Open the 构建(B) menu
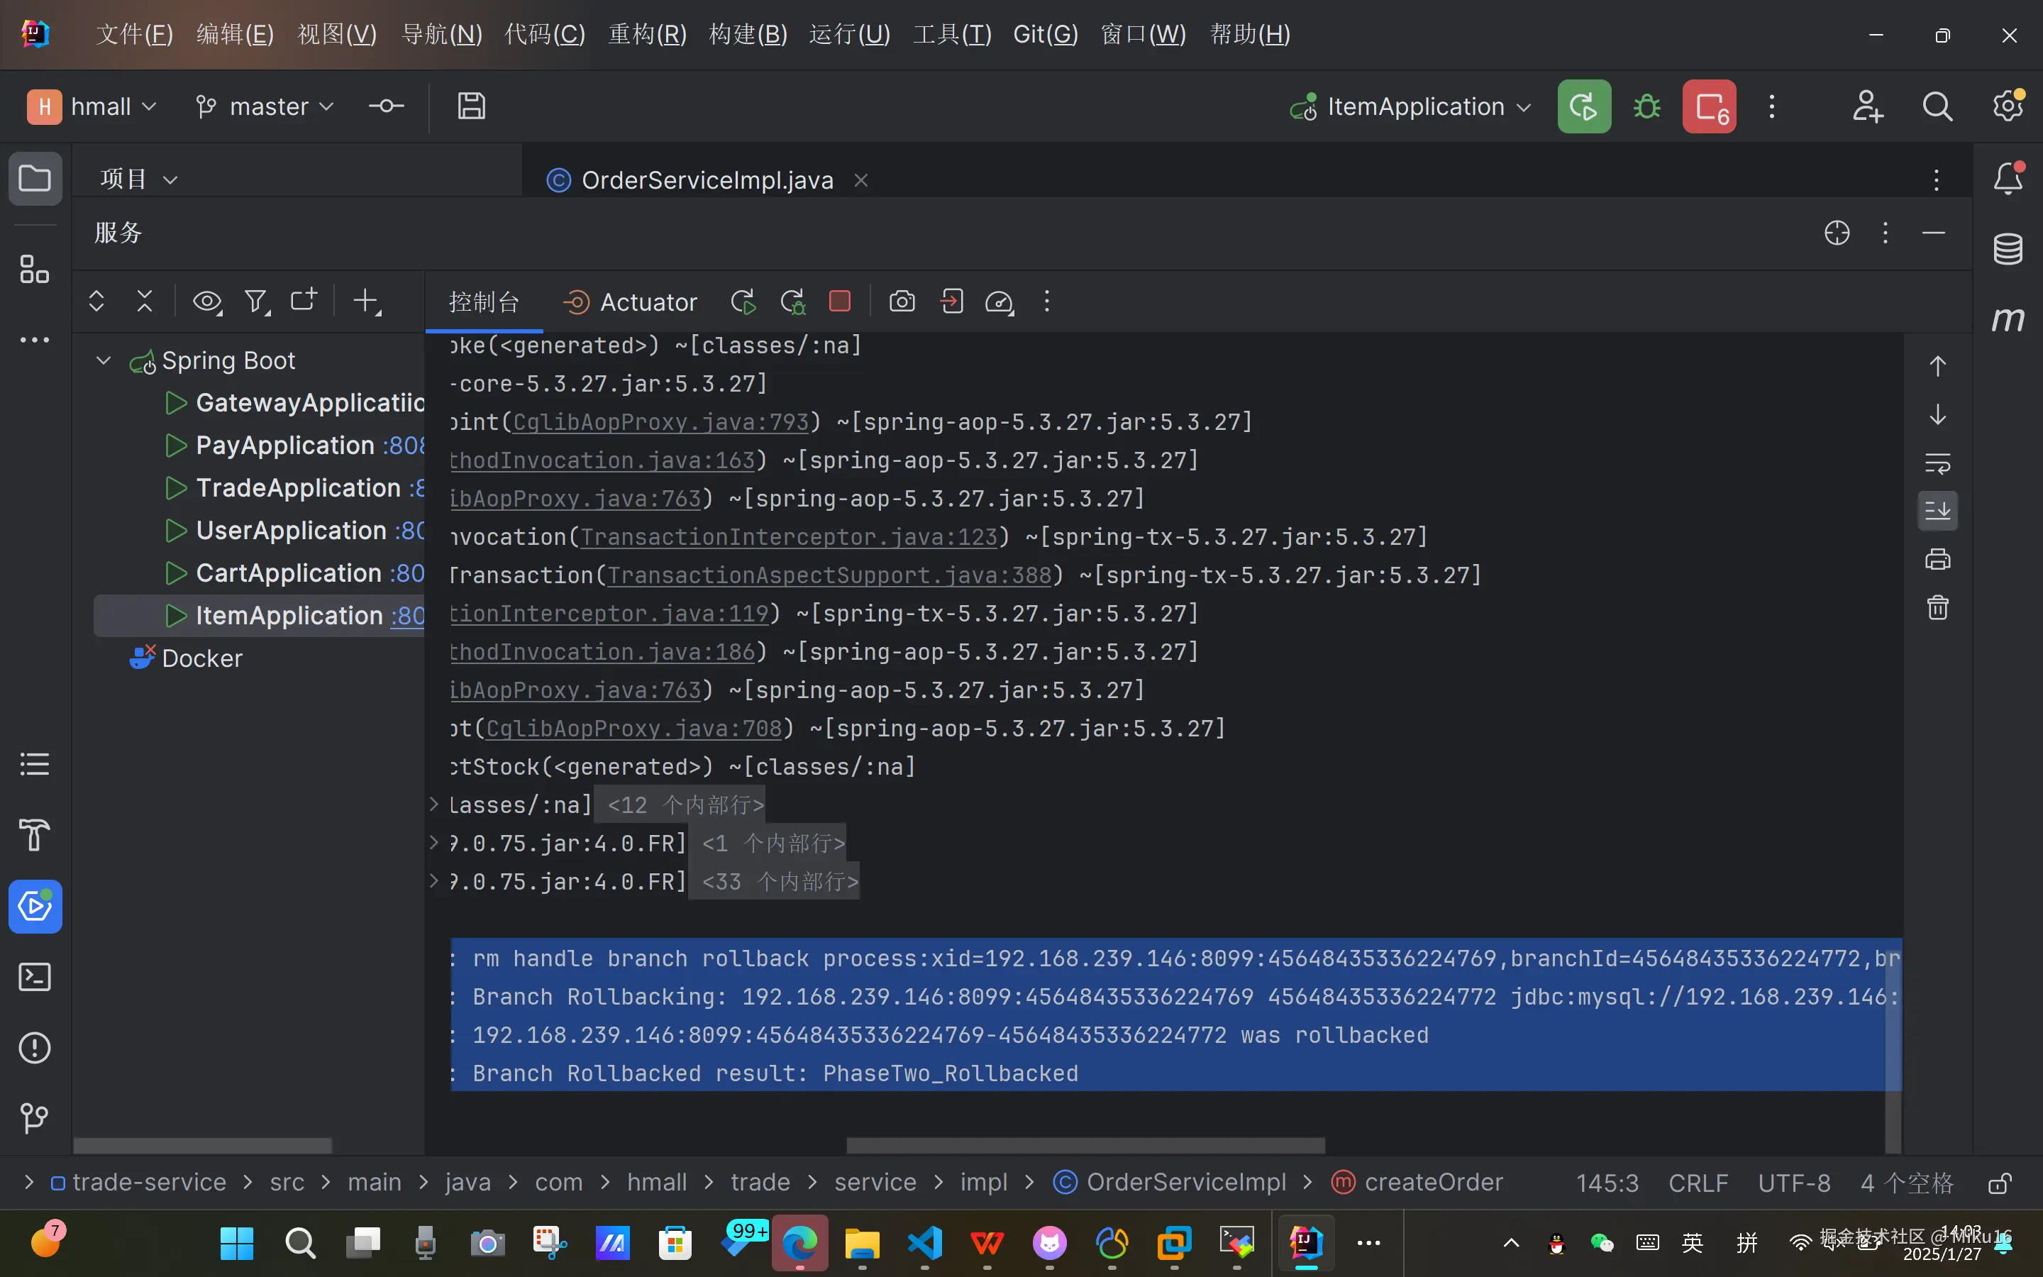The height and width of the screenshot is (1277, 2043). [747, 35]
